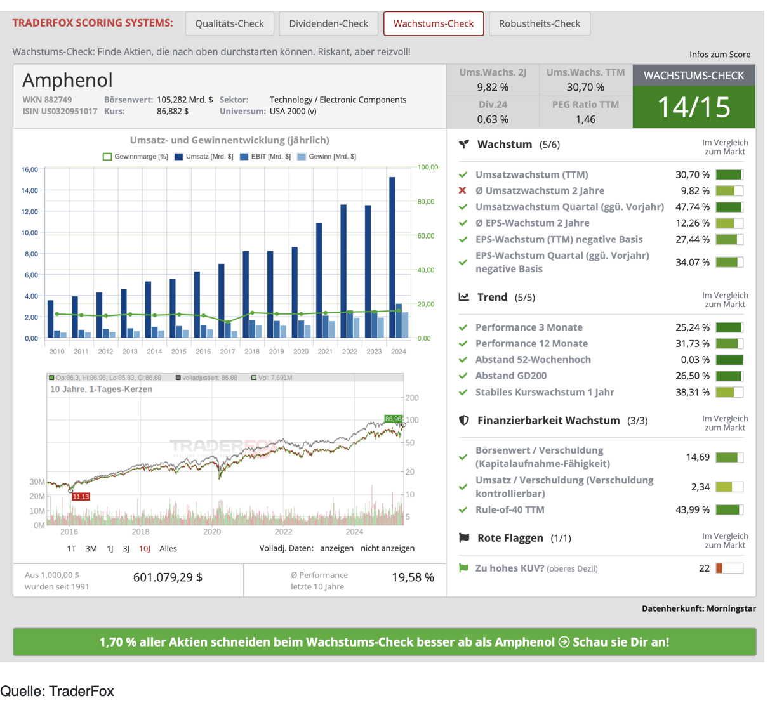This screenshot has height=703, width=777.
Task: Click the 14/15 Wachstums-Check score
Action: pos(694,107)
